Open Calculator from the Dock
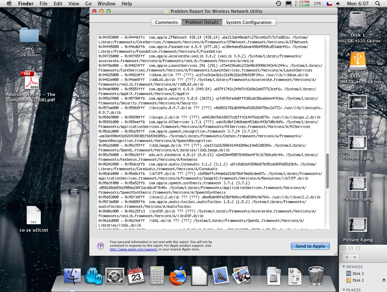This screenshot has width=387, height=292. (157, 276)
